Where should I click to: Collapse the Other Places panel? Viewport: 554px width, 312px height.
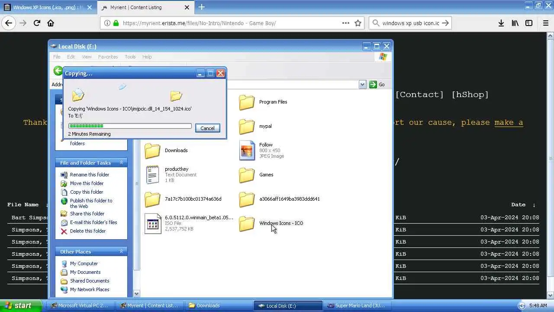click(121, 252)
